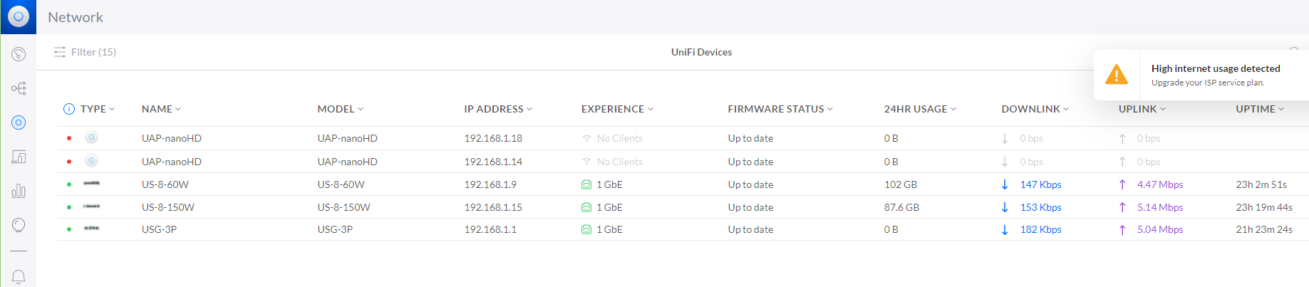Sort by UPLINK column
The height and width of the screenshot is (287, 1309).
click(1142, 109)
